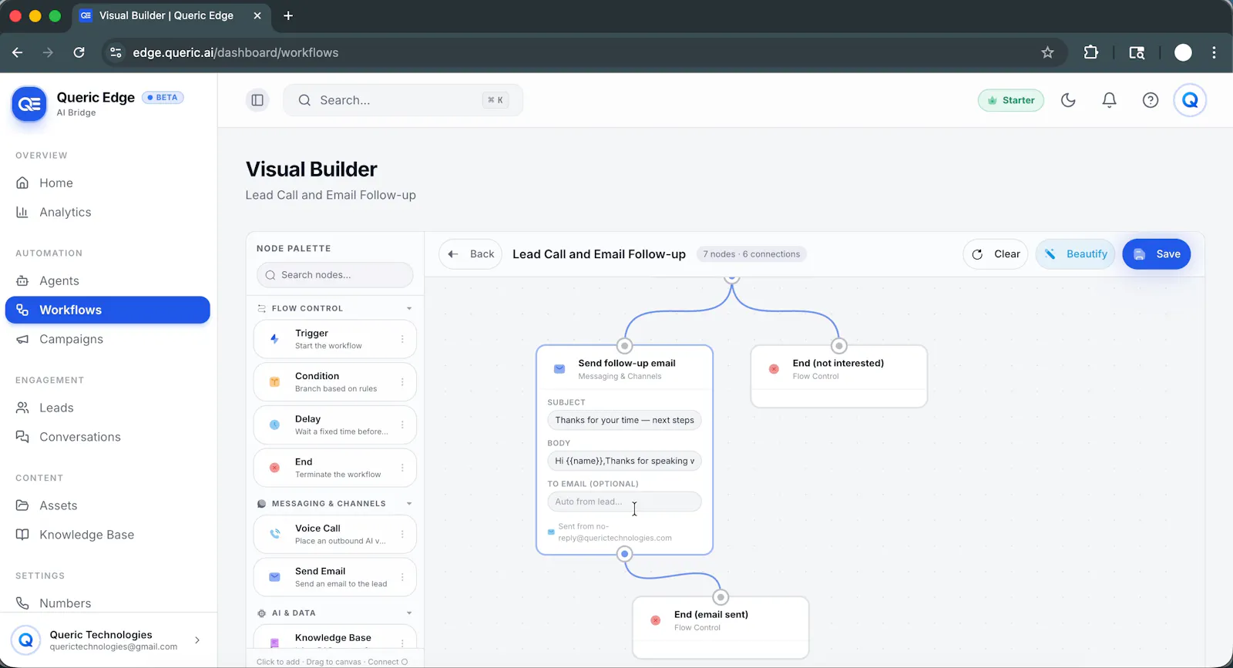Open Trigger node options dots
The height and width of the screenshot is (668, 1233).
click(402, 339)
